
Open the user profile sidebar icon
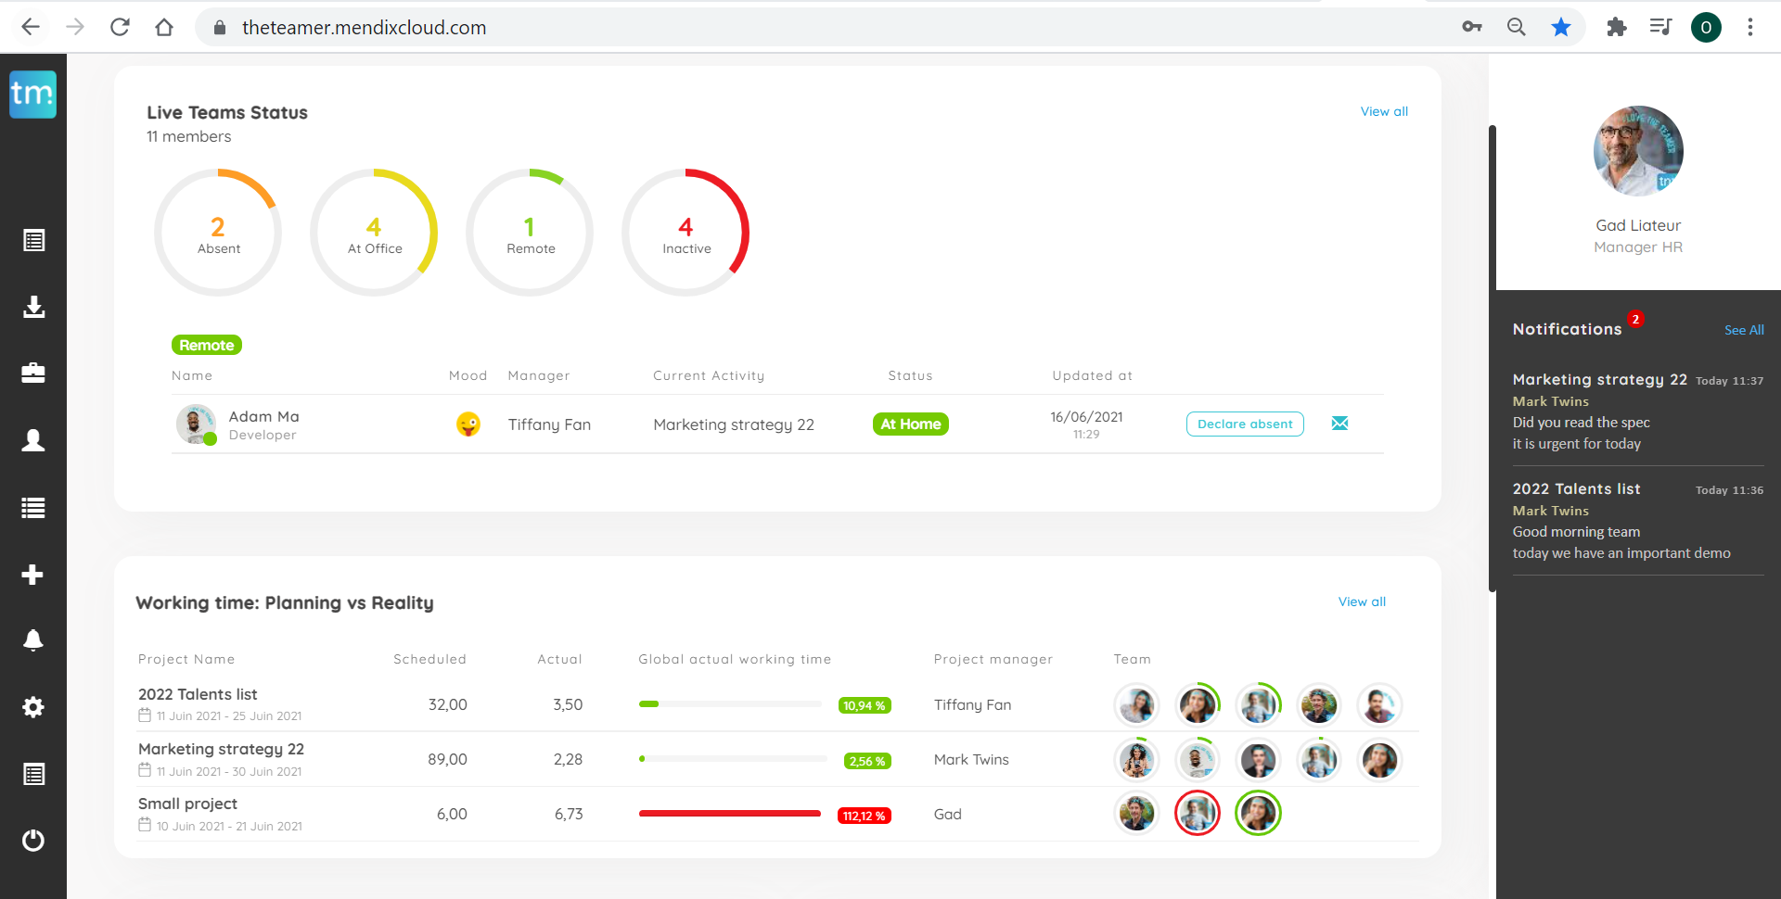coord(33,440)
